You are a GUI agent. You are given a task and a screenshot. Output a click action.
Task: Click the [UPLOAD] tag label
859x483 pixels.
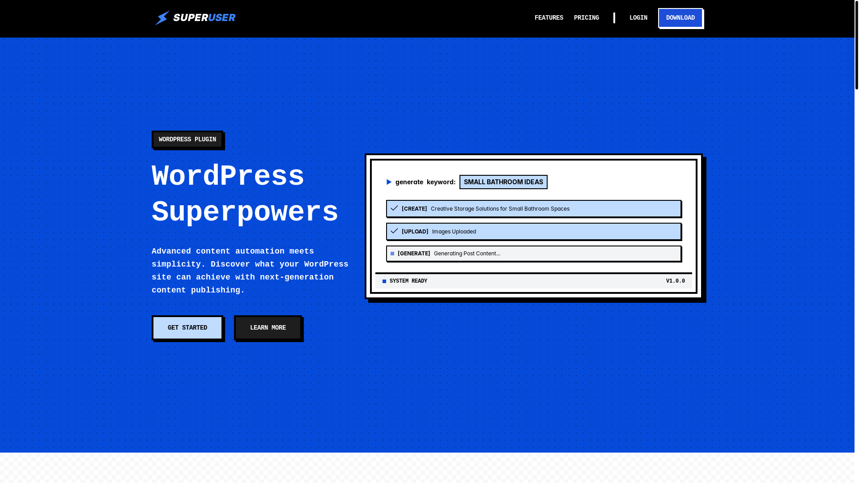[415, 232]
